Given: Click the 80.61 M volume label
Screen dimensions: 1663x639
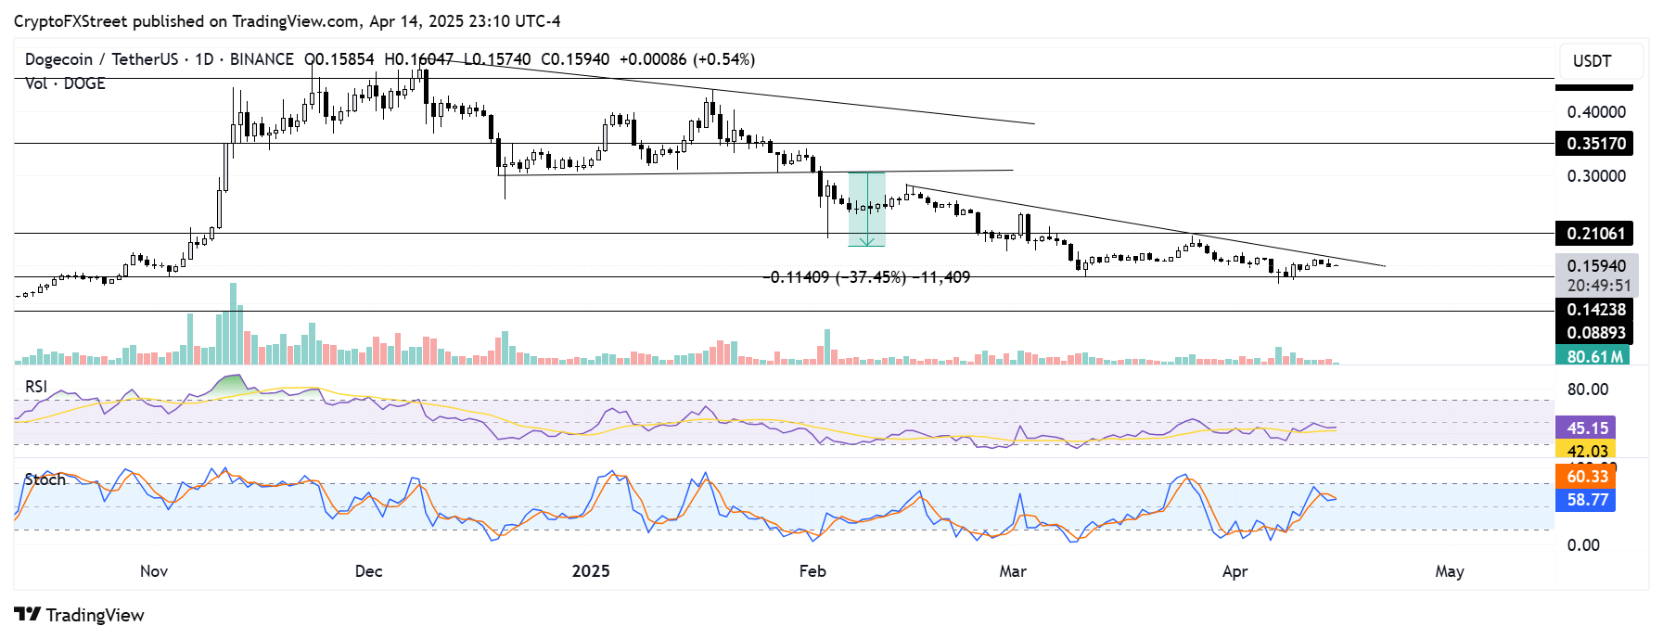Looking at the screenshot, I should 1593,356.
